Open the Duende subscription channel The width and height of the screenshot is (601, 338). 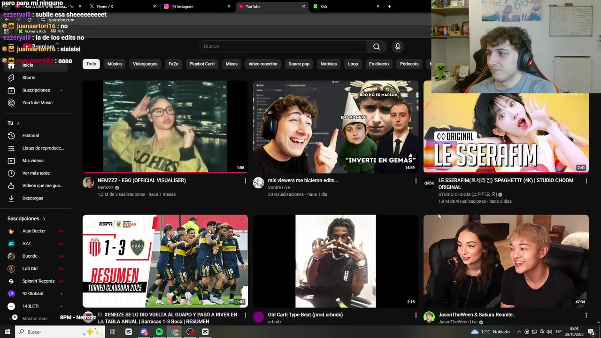click(x=36, y=256)
